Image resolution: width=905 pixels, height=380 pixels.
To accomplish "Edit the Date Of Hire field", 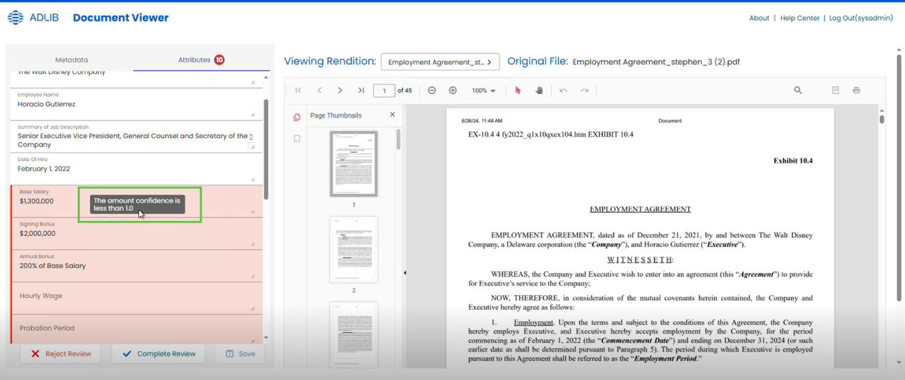I will pos(135,169).
